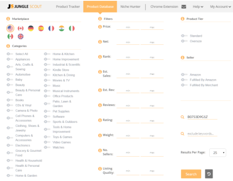Switch to the Product Tracker tab

(68, 7)
